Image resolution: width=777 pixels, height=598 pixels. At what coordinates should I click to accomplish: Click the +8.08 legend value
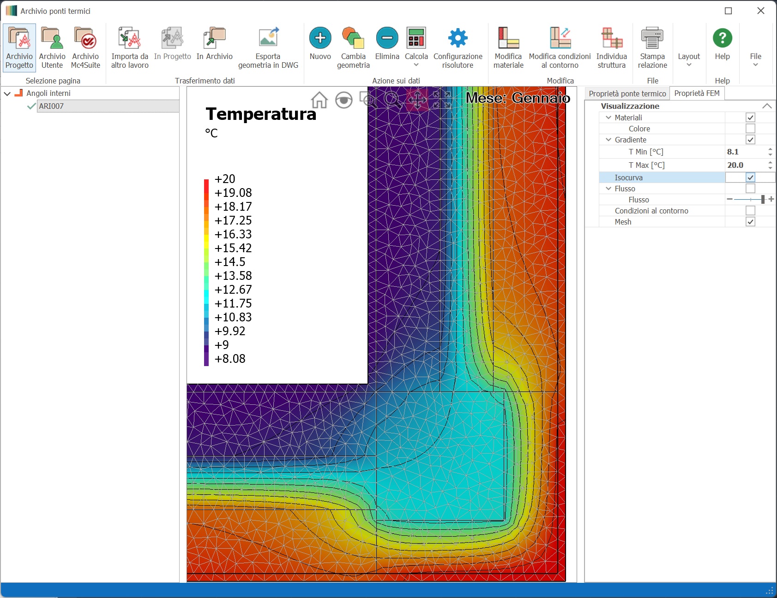click(230, 359)
